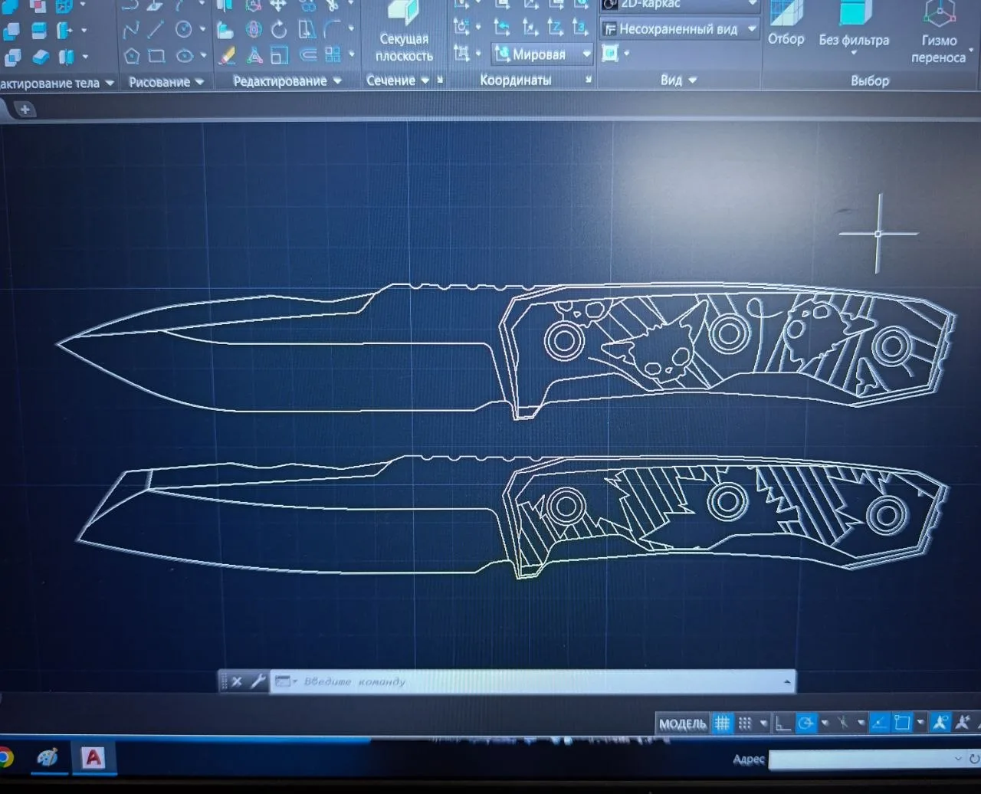Select the Polygon drawing tool
Viewport: 981px width, 794px height.
tap(132, 55)
